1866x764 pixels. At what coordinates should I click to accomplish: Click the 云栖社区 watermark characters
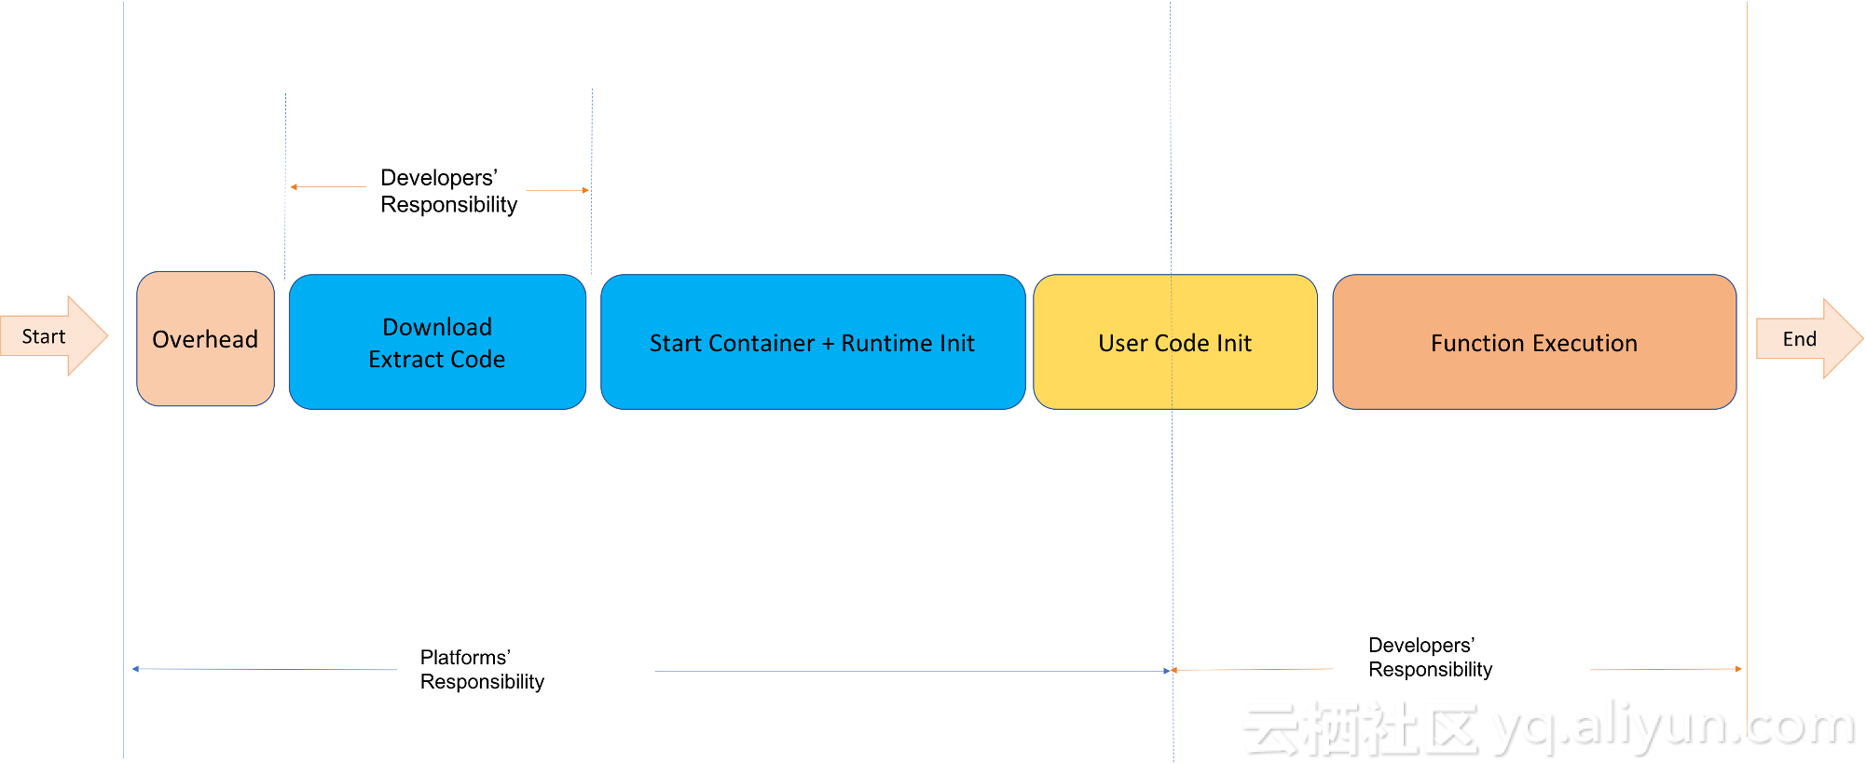point(1362,729)
